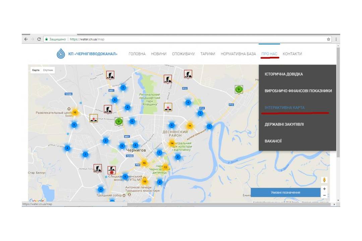Click the Защищено secure site indicator

click(55, 39)
